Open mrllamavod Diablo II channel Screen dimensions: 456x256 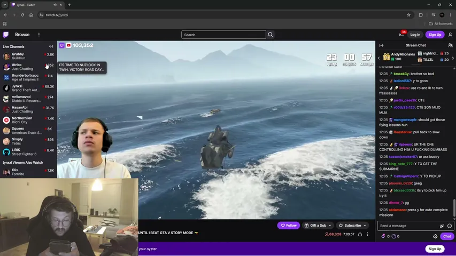tap(28, 99)
